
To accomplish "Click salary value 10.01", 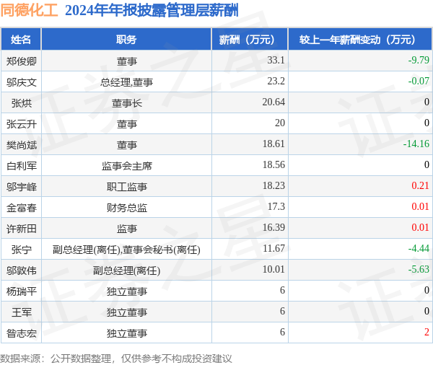I will 274,269.
